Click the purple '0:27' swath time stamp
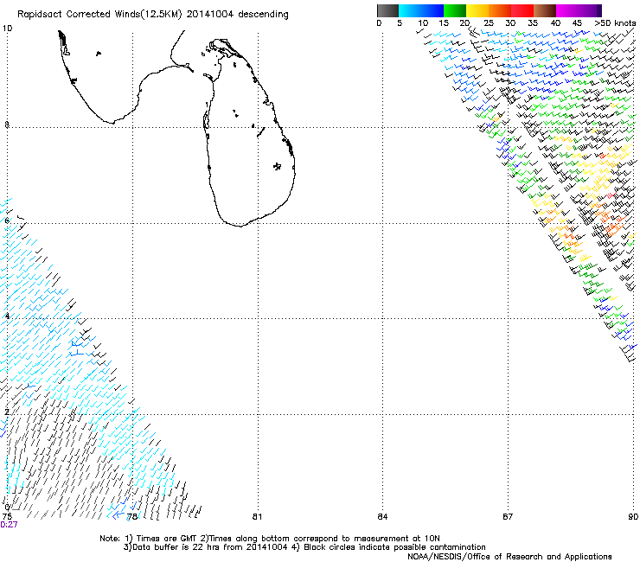The image size is (640, 562). (9, 525)
